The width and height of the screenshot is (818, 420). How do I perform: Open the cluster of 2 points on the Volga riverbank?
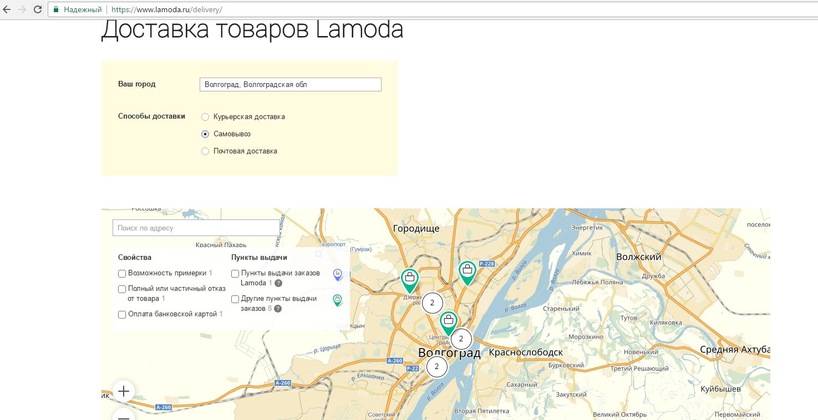point(461,339)
